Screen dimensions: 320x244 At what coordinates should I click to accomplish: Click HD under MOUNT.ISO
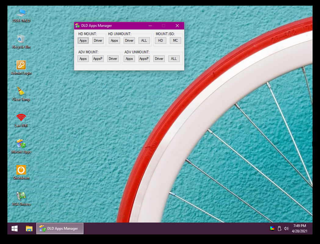[x=160, y=40]
